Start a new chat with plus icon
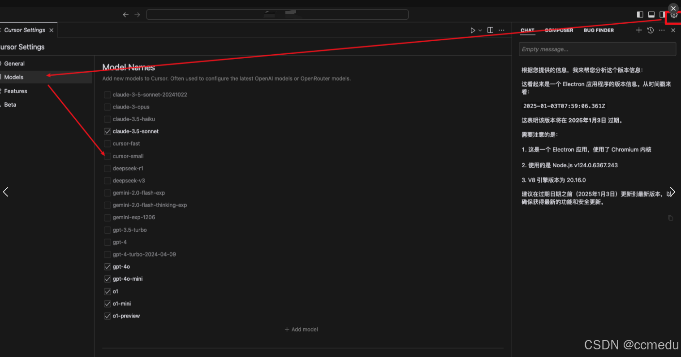The width and height of the screenshot is (681, 357). (x=639, y=30)
